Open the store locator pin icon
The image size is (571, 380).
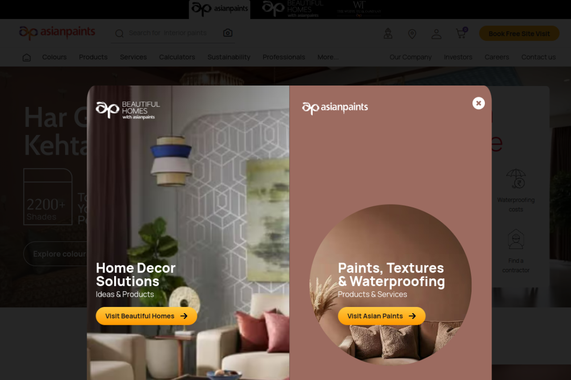coord(412,34)
